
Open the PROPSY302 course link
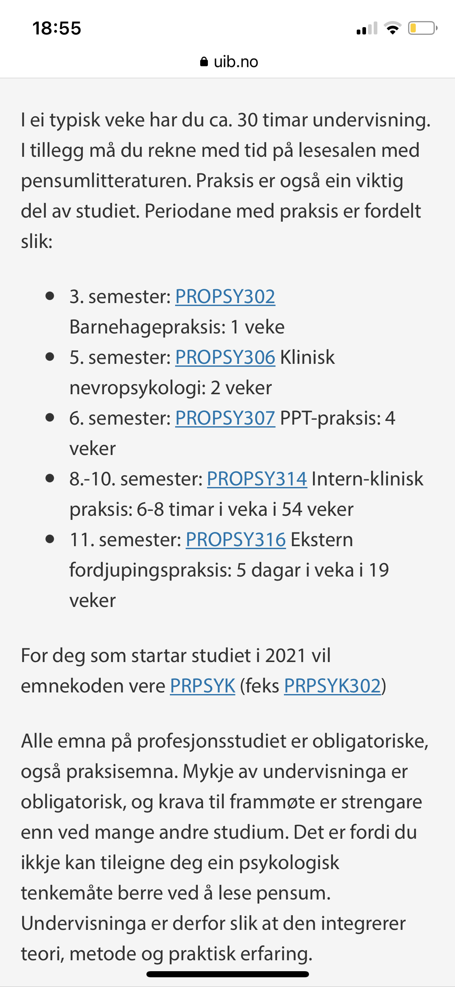coord(225,297)
